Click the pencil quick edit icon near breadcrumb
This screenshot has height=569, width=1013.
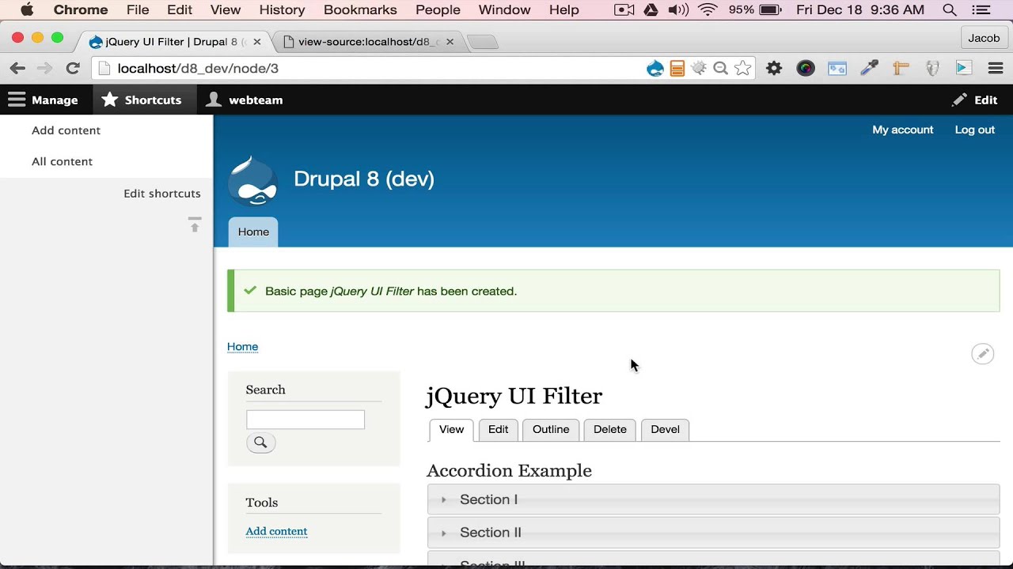pos(982,354)
